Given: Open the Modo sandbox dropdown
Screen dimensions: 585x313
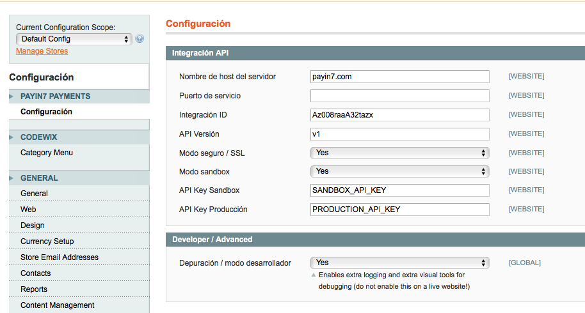Looking at the screenshot, I should coord(399,171).
